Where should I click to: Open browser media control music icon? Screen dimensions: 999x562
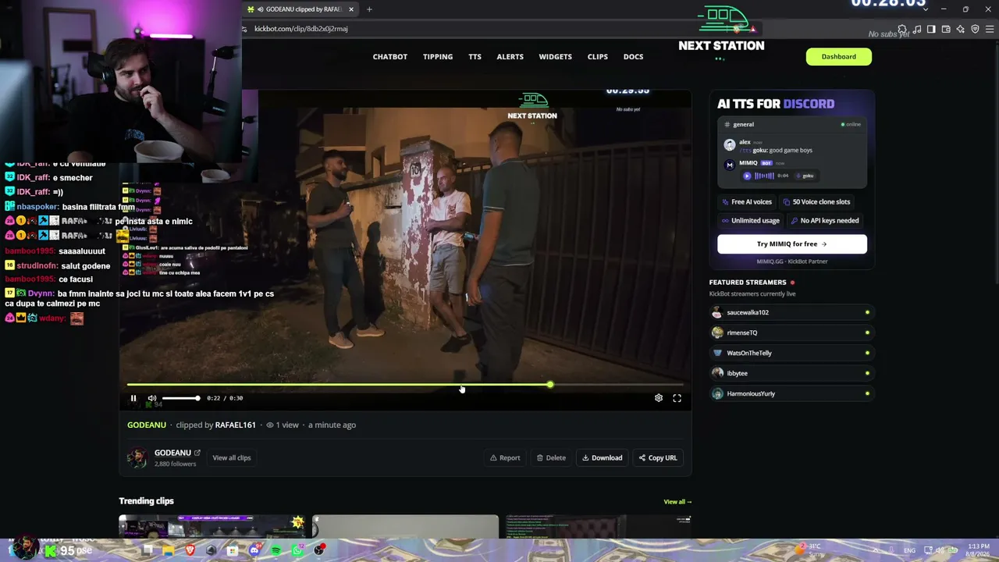point(917,30)
